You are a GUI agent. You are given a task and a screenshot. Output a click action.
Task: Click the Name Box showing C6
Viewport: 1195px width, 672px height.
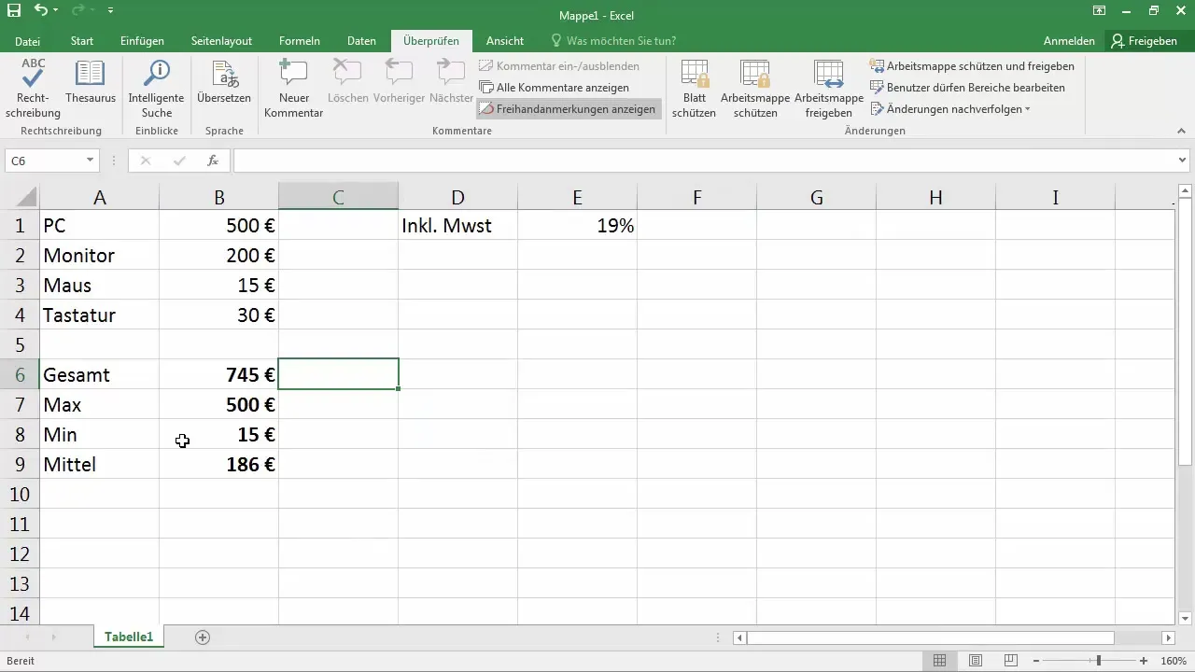[45, 161]
